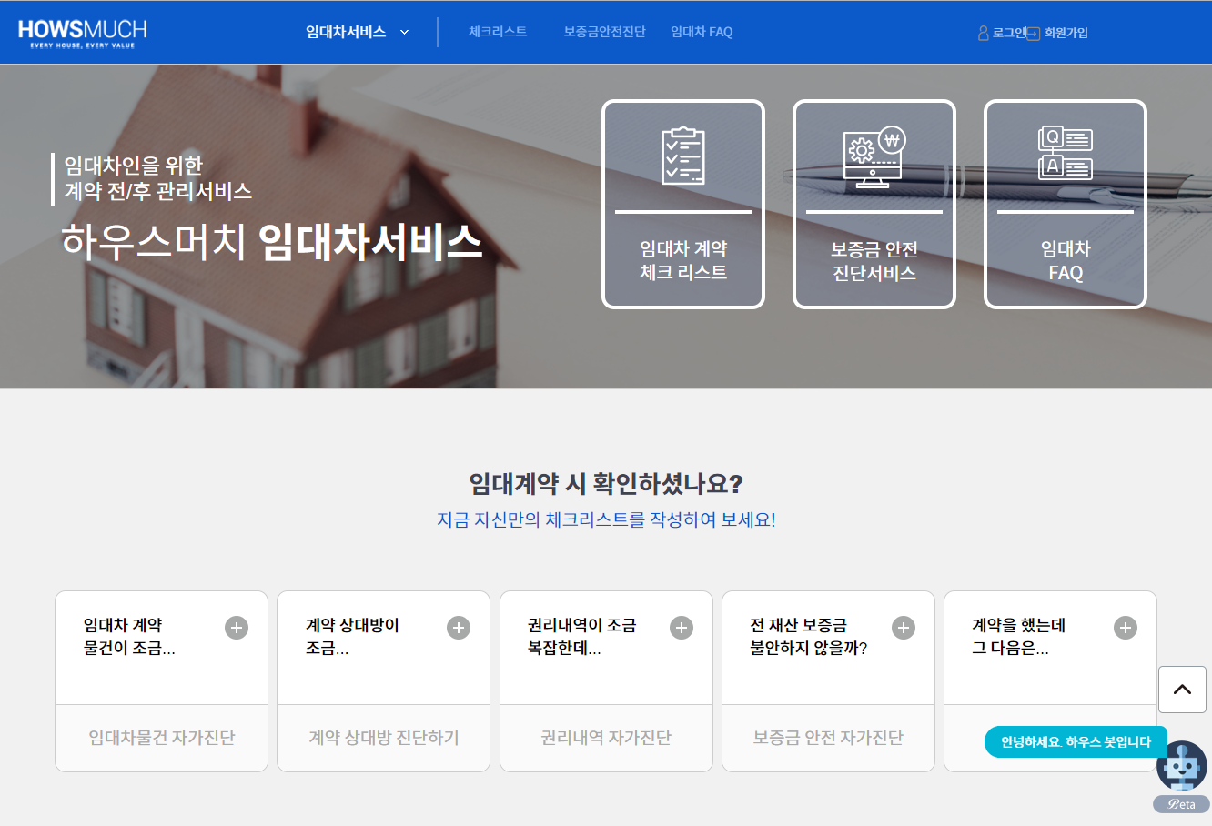Expand the 계약을 했는데 그 다음은... plus icon
This screenshot has height=826, width=1212.
(1126, 628)
